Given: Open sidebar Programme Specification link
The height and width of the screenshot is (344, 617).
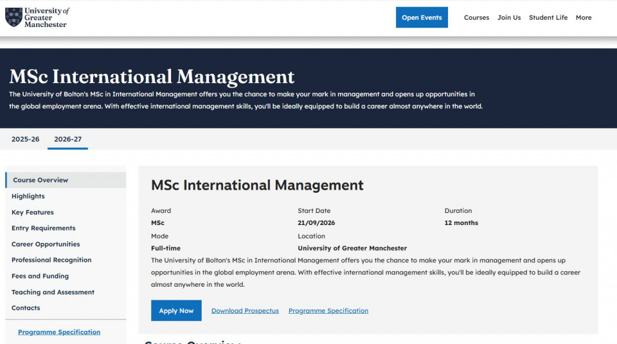Looking at the screenshot, I should pyautogui.click(x=59, y=332).
